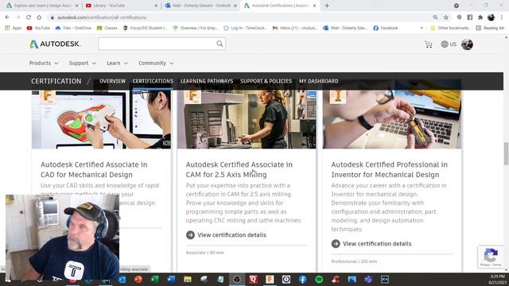This screenshot has height=286, width=509.
Task: Open the Chrome three-dot menu
Action: point(502,17)
